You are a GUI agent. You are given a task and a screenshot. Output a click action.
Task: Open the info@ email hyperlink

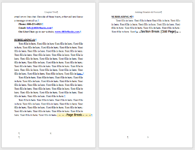(39, 28)
